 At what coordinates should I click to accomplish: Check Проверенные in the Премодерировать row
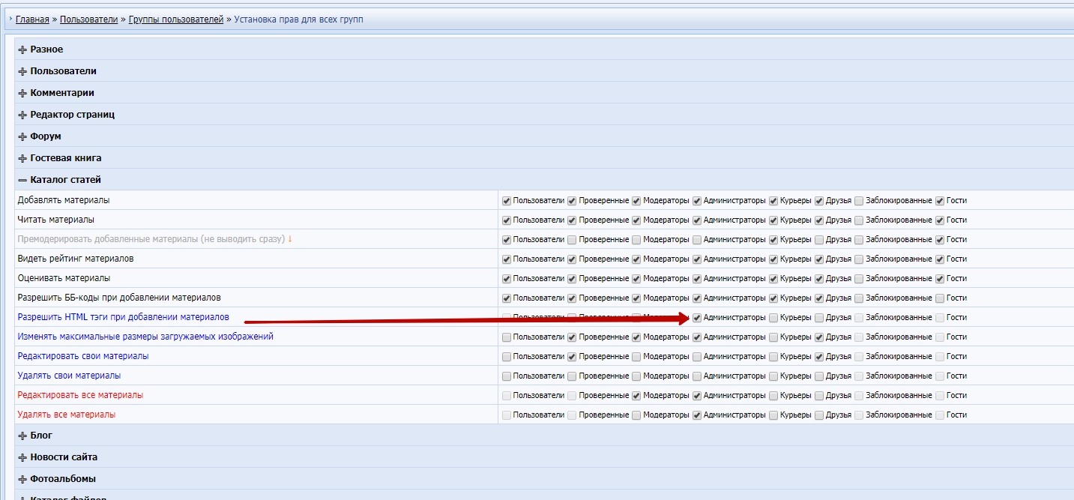coord(572,240)
